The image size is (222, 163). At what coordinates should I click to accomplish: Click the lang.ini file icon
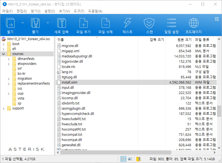click(59, 72)
